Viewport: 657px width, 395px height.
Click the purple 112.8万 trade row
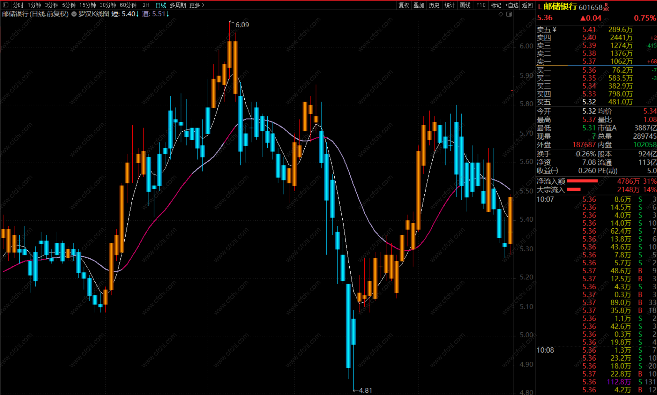click(619, 382)
